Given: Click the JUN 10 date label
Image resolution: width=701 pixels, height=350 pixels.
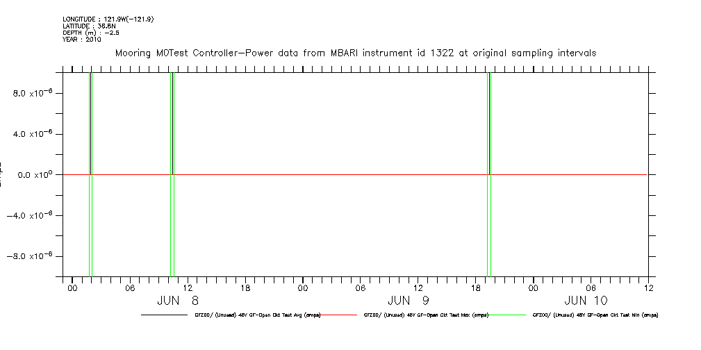Looking at the screenshot, I should [586, 301].
